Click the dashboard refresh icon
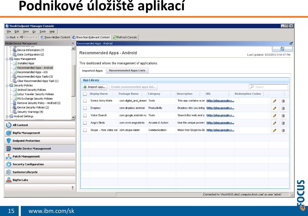This screenshot has width=308, height=216. pyautogui.click(x=282, y=49)
